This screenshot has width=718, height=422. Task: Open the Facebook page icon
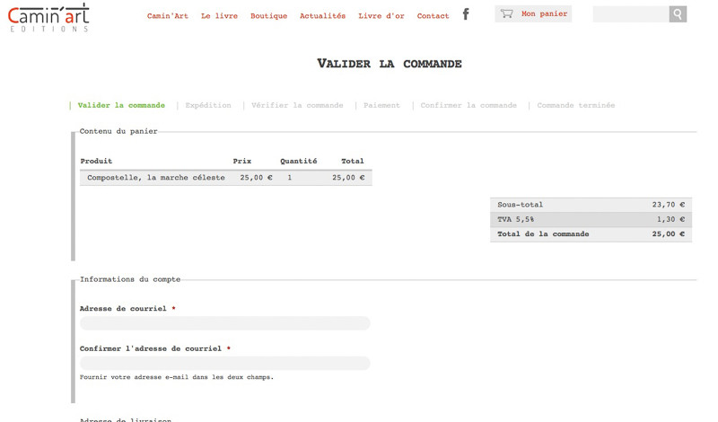[466, 14]
